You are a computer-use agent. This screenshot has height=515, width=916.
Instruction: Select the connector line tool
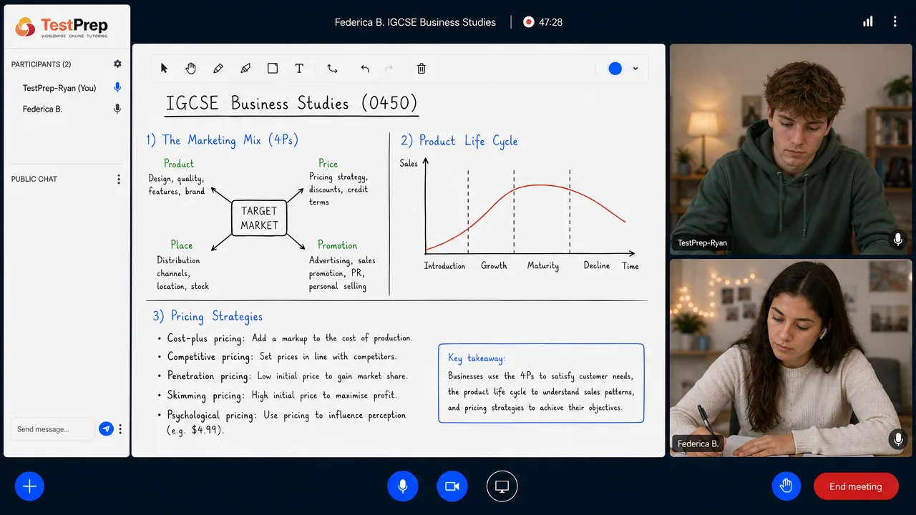pyautogui.click(x=333, y=69)
